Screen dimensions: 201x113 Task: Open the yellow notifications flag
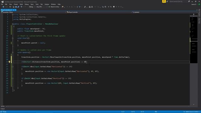tap(164, 1)
